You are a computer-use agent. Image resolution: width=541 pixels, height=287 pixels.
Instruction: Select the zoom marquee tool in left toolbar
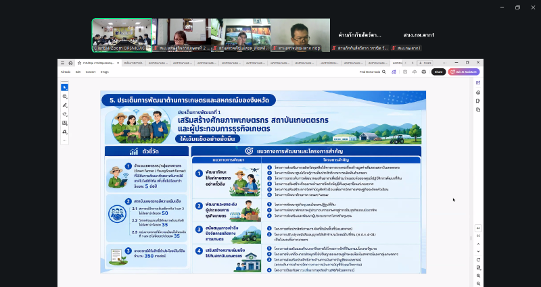click(x=64, y=97)
